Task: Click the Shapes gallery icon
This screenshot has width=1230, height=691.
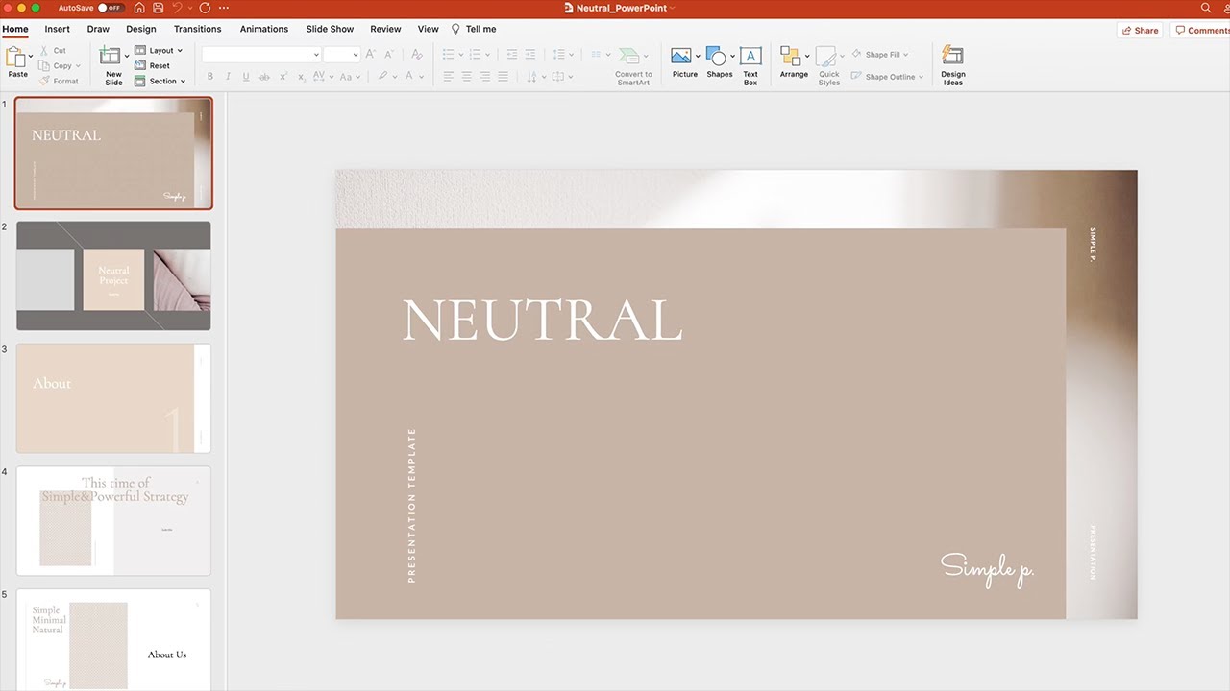Action: pyautogui.click(x=716, y=56)
